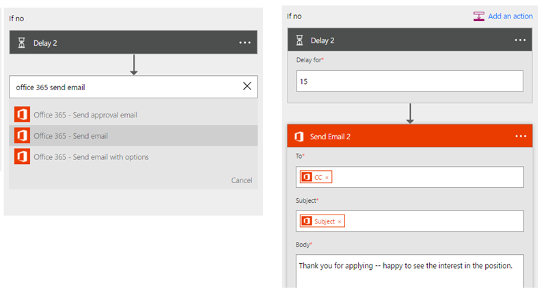Click the Add an action link
The height and width of the screenshot is (302, 550).
(512, 16)
